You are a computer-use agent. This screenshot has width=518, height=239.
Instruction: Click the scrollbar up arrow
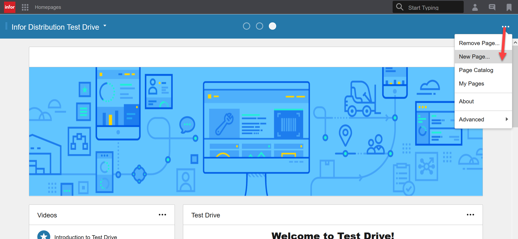(515, 43)
